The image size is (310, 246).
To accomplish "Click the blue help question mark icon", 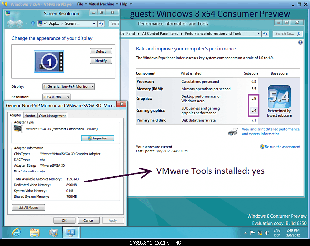I will pos(300,43).
